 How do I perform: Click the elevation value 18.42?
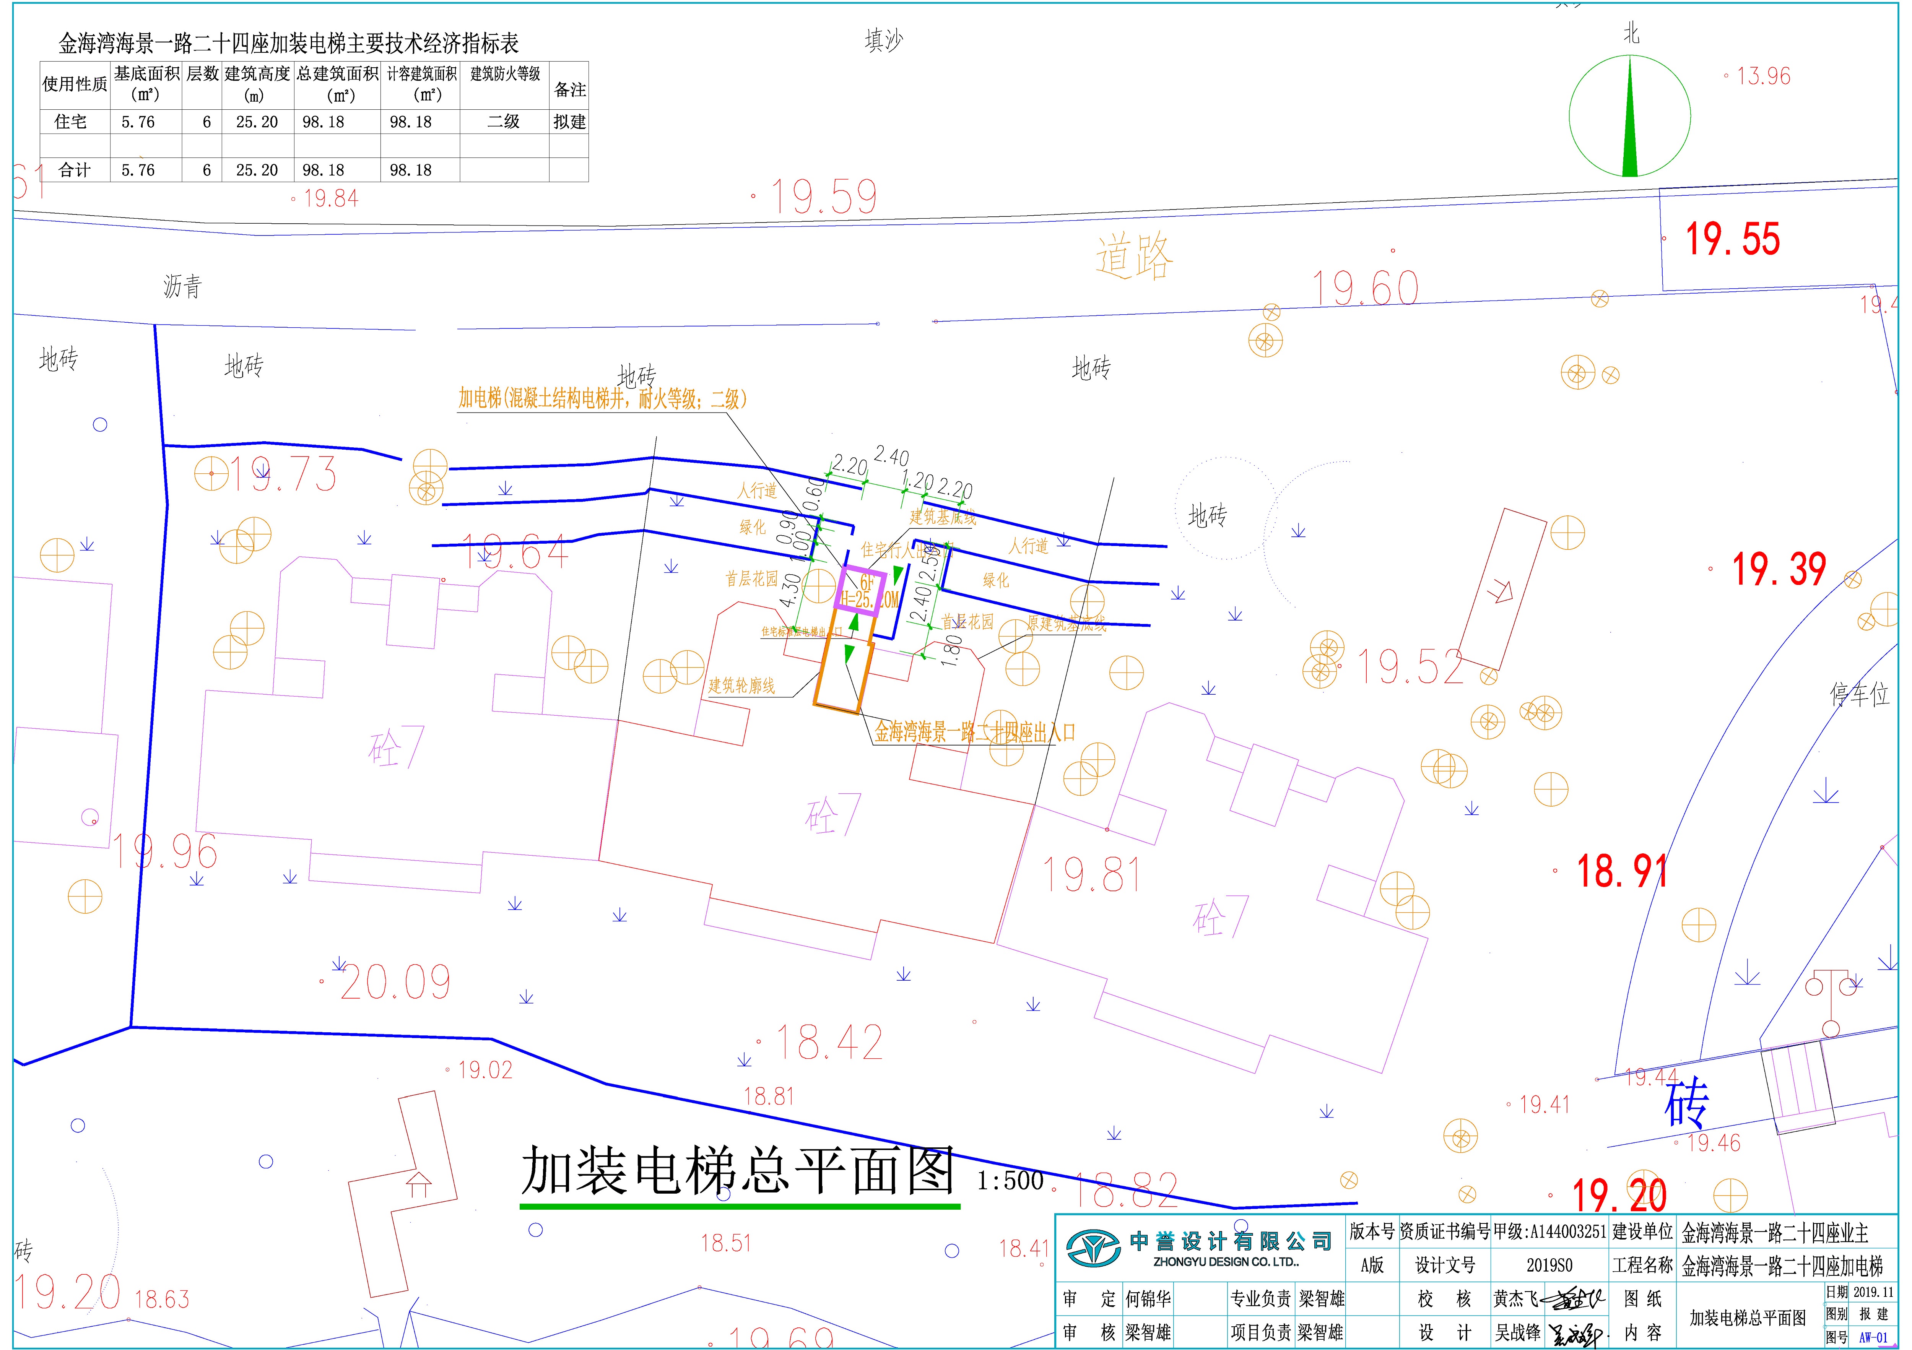(829, 1042)
